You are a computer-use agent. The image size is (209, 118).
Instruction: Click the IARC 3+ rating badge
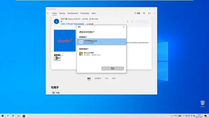(57, 57)
